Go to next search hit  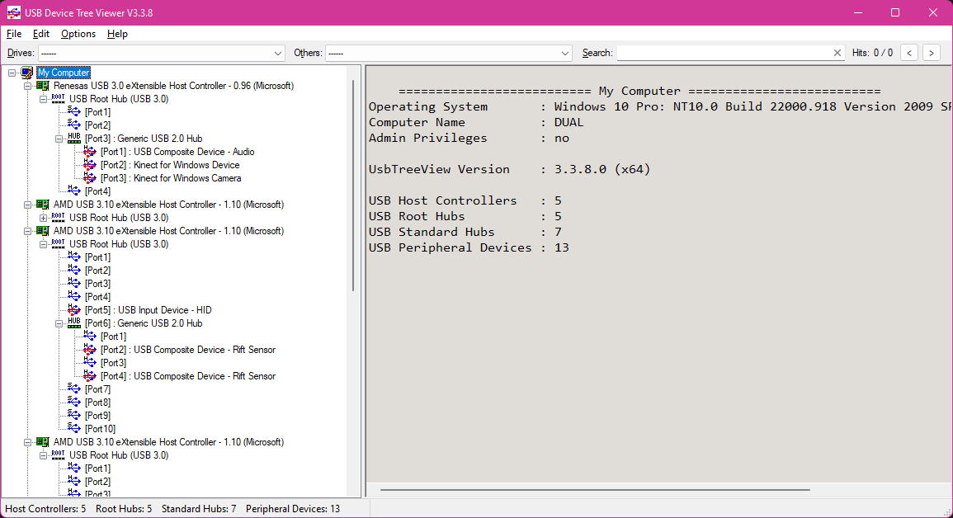pyautogui.click(x=931, y=53)
